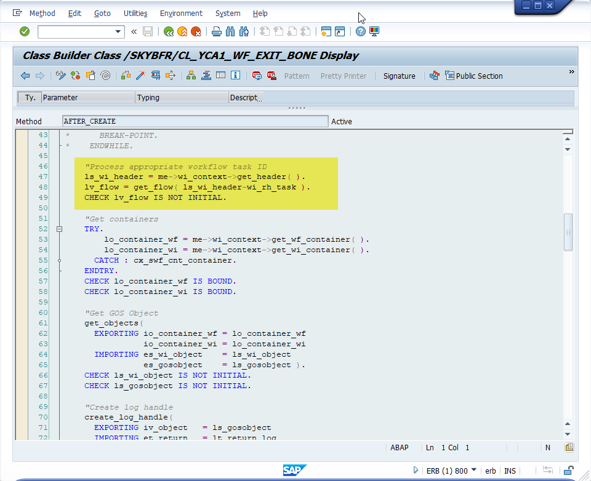Click the red Cancel icon
The width and height of the screenshot is (591, 481).
click(196, 31)
